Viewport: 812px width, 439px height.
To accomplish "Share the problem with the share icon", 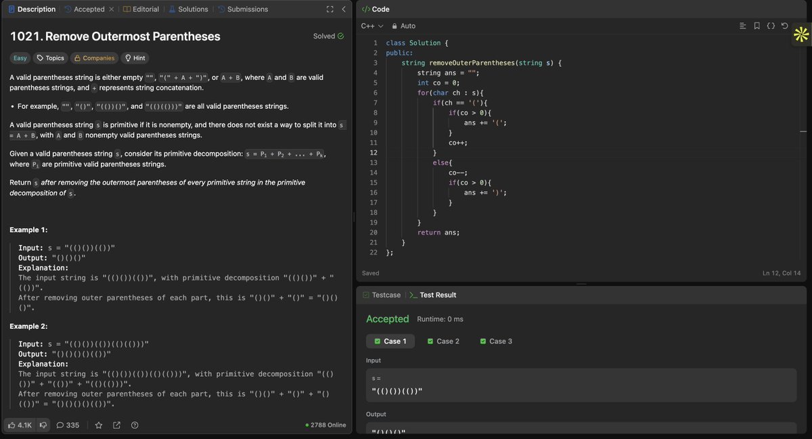I will (116, 425).
